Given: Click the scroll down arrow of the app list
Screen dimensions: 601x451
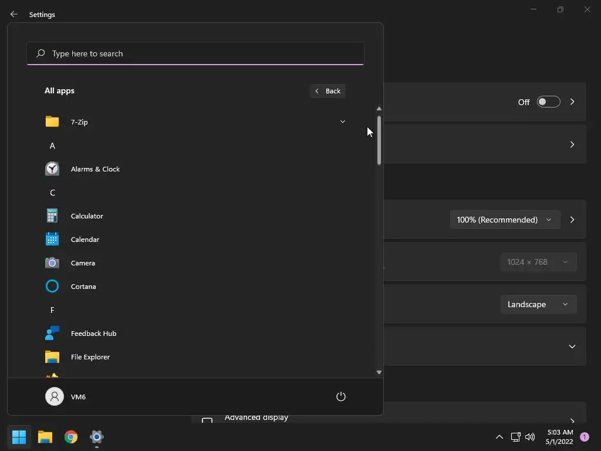Looking at the screenshot, I should [379, 372].
